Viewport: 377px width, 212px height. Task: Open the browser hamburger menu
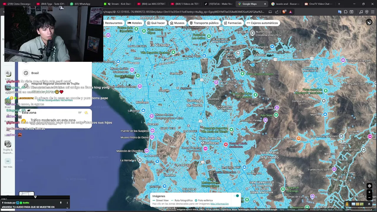(x=373, y=12)
